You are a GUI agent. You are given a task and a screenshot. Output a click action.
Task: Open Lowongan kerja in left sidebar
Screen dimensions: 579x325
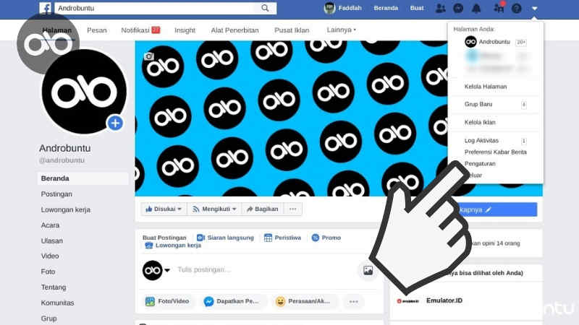pos(66,210)
